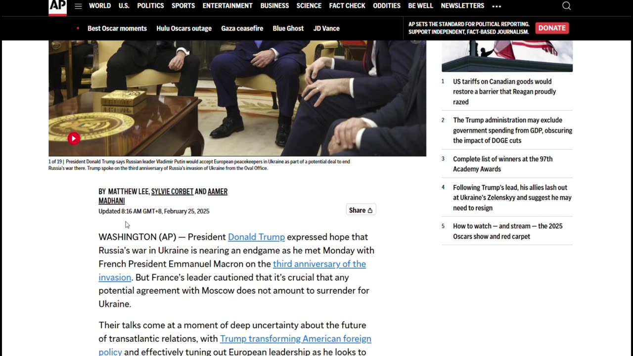Click the search magnifier icon
This screenshot has width=633, height=356.
[567, 6]
